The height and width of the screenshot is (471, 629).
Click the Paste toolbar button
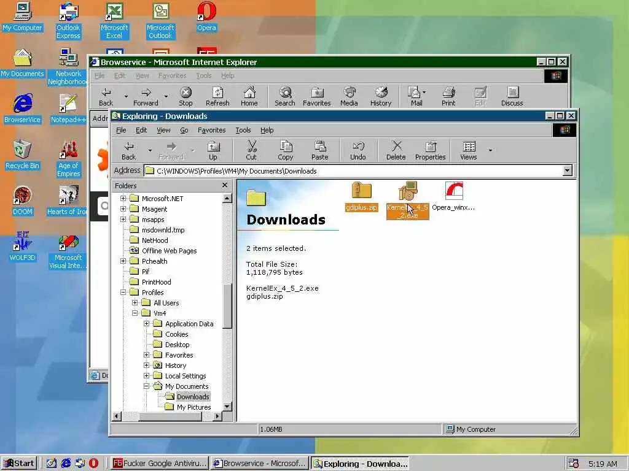tap(319, 151)
